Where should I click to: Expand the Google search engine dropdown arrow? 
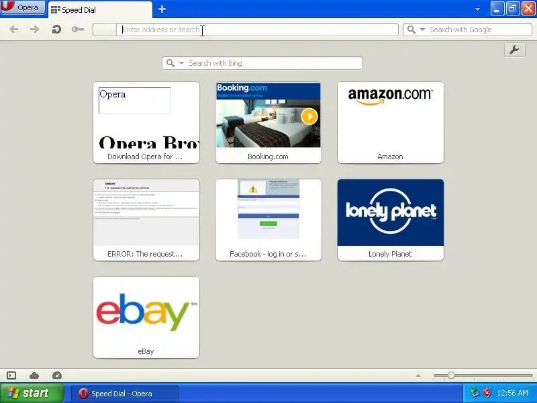click(423, 30)
